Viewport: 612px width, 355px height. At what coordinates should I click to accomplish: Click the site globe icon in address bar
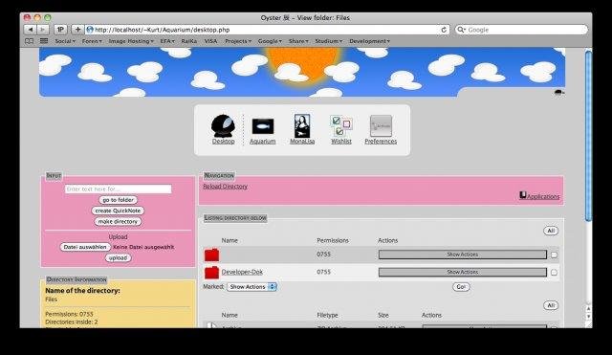tap(90, 30)
